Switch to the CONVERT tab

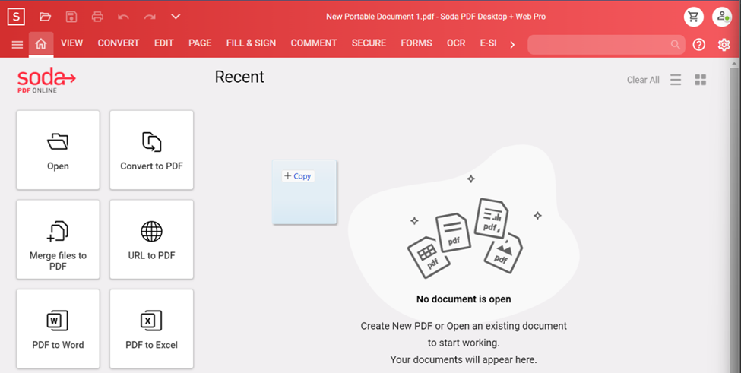tap(118, 43)
